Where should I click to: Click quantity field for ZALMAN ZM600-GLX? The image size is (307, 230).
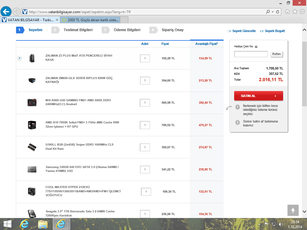click(145, 80)
